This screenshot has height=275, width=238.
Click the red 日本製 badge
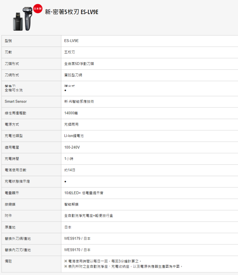point(38,9)
